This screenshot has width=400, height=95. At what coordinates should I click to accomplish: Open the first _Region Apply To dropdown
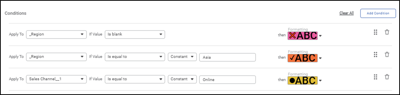(56, 34)
